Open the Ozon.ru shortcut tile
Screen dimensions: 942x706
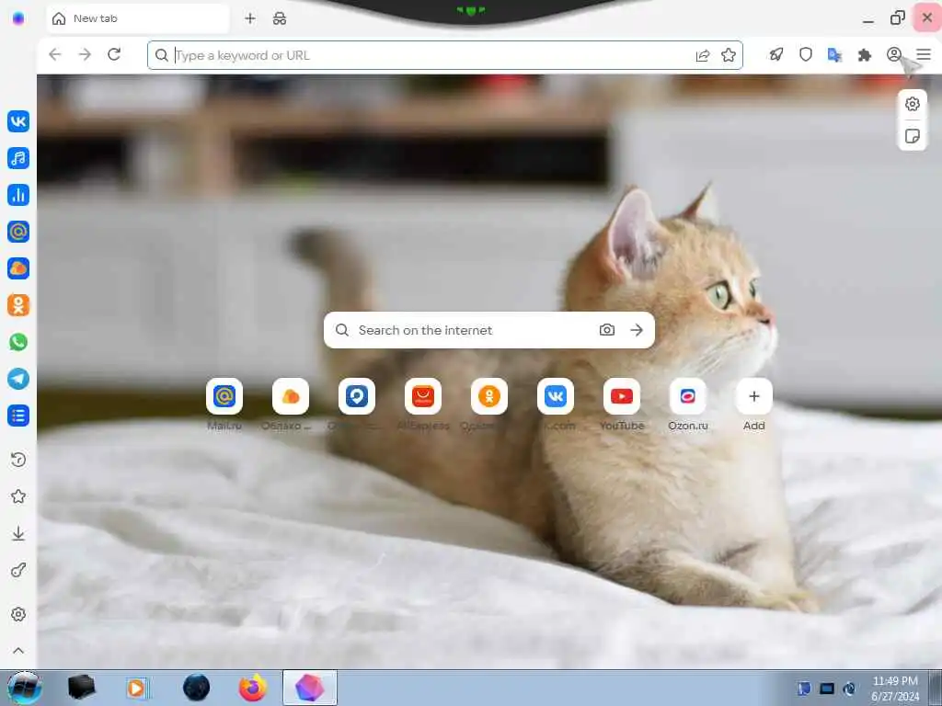point(688,396)
